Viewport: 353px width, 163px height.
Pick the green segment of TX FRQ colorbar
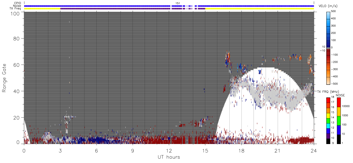pos(328,120)
